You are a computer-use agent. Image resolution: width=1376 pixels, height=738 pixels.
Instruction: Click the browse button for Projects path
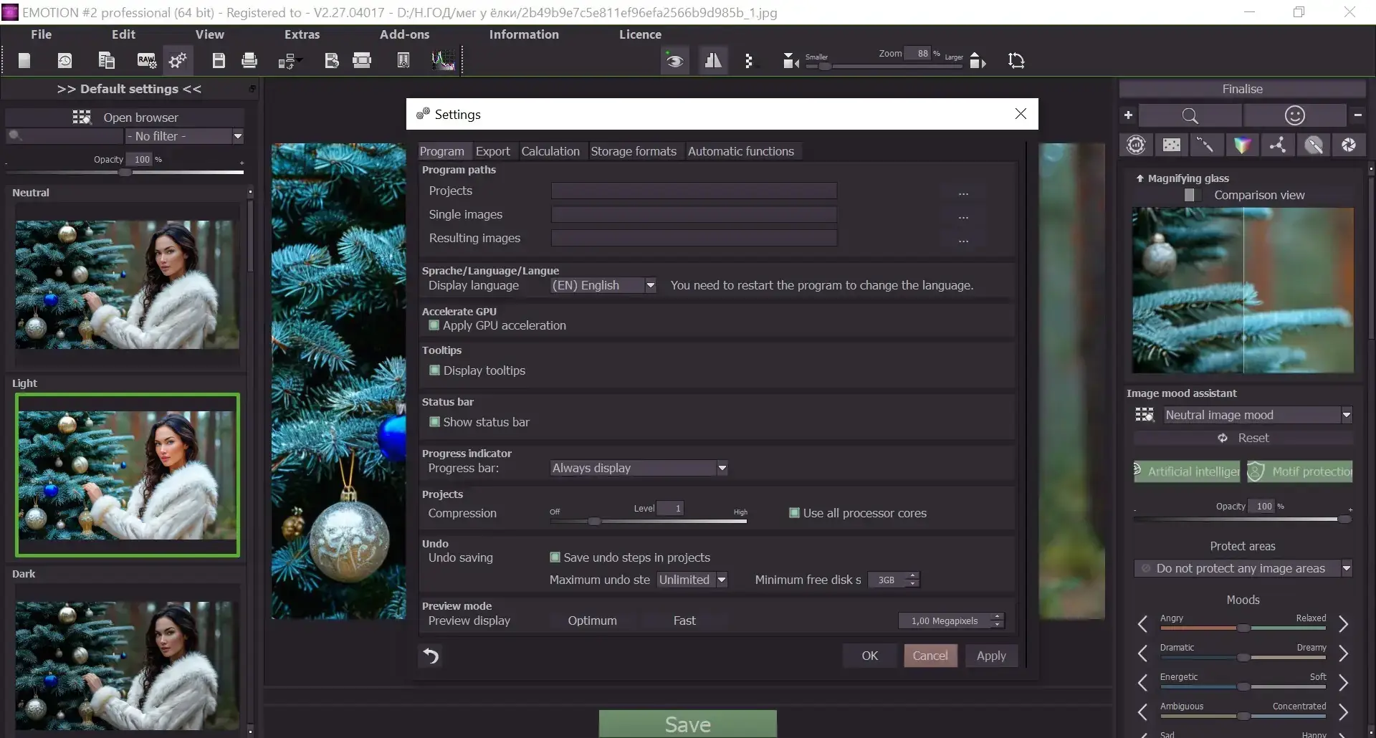point(963,191)
